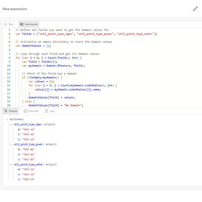This screenshot has height=202, width=202.
Task: Switch to the Console tab
Action: [31, 111]
